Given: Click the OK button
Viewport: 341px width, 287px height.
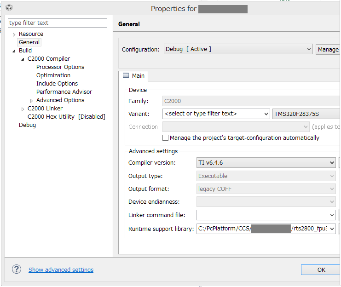Looking at the screenshot, I should tap(321, 270).
